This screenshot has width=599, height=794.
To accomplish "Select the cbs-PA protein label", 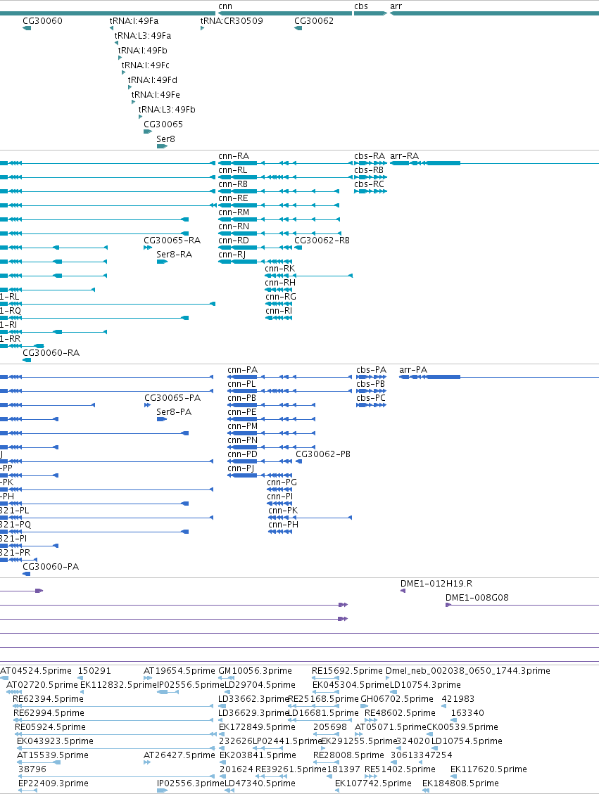I will pyautogui.click(x=372, y=370).
